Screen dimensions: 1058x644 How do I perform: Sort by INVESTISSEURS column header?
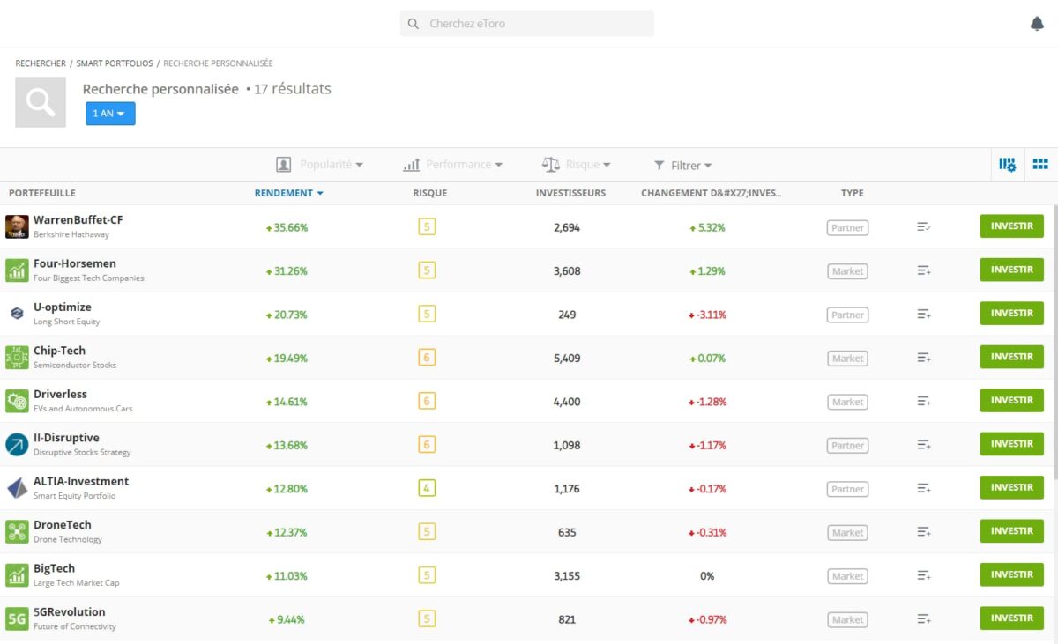570,193
